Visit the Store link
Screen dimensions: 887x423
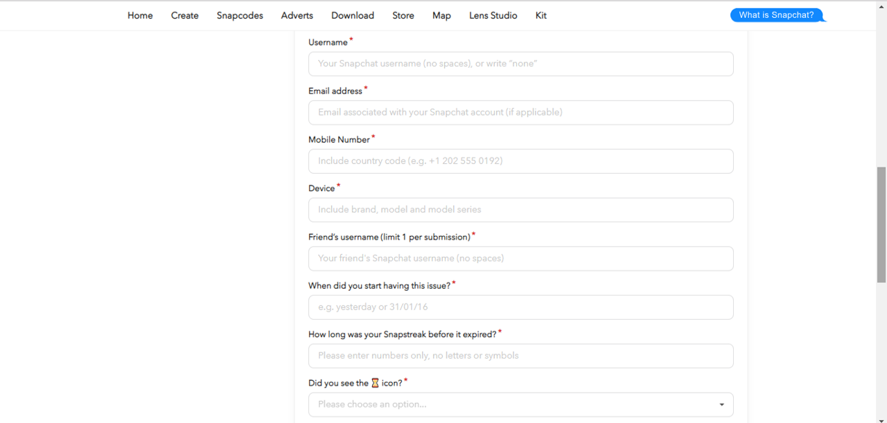403,15
